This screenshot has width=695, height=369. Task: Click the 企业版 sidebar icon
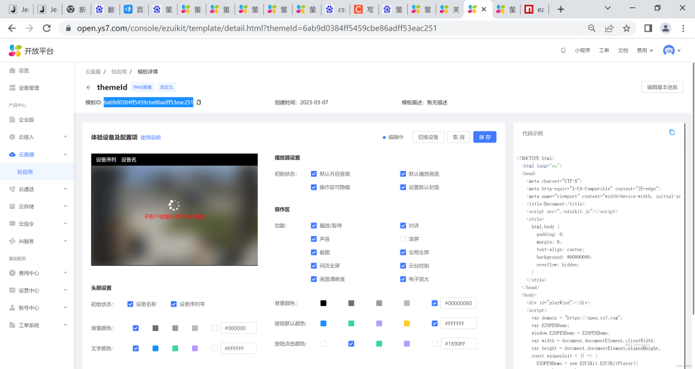coord(12,119)
